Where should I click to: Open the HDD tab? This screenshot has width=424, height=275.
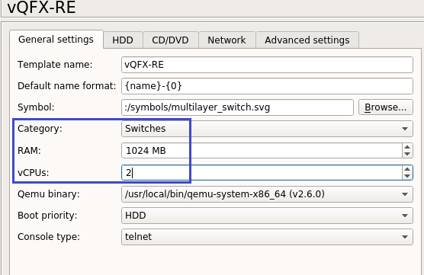point(123,40)
